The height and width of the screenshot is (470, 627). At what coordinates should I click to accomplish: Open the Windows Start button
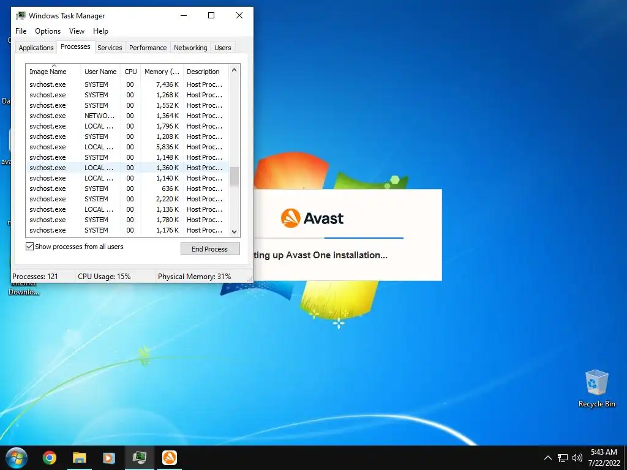[x=16, y=458]
